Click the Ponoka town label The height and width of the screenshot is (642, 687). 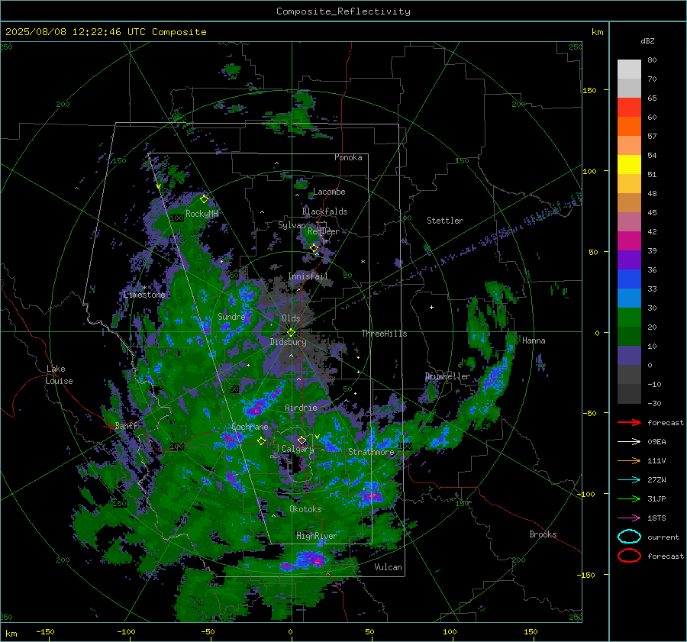coord(348,157)
